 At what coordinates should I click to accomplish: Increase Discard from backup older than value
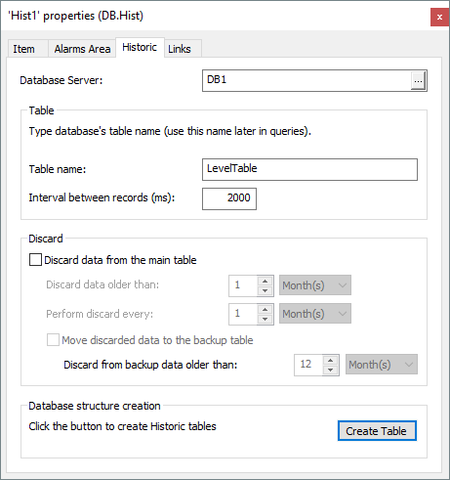tap(331, 360)
